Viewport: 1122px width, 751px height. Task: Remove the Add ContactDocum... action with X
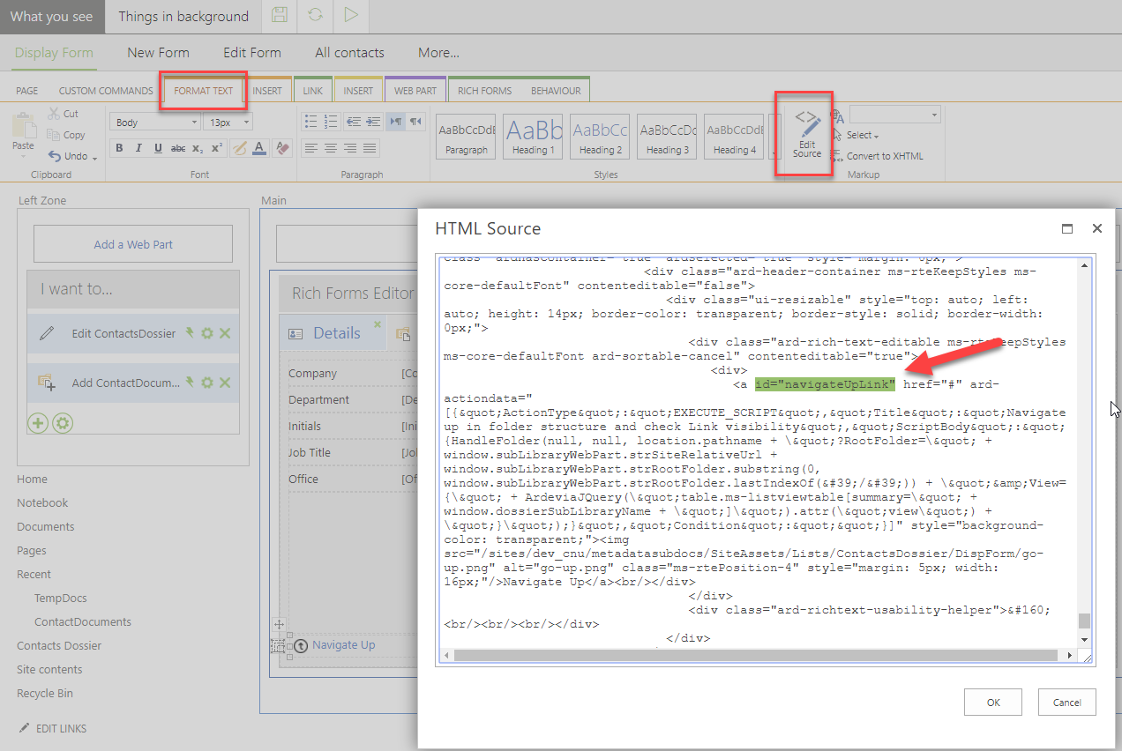point(225,383)
